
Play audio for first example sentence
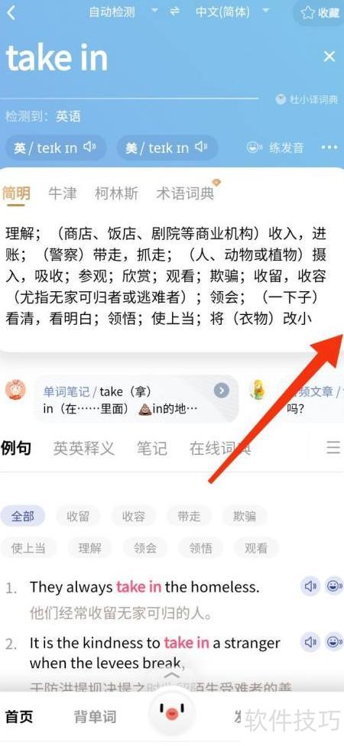(x=310, y=586)
